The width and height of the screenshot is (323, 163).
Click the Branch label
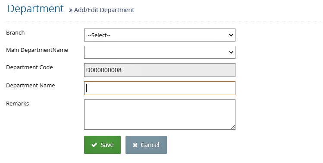coord(16,32)
